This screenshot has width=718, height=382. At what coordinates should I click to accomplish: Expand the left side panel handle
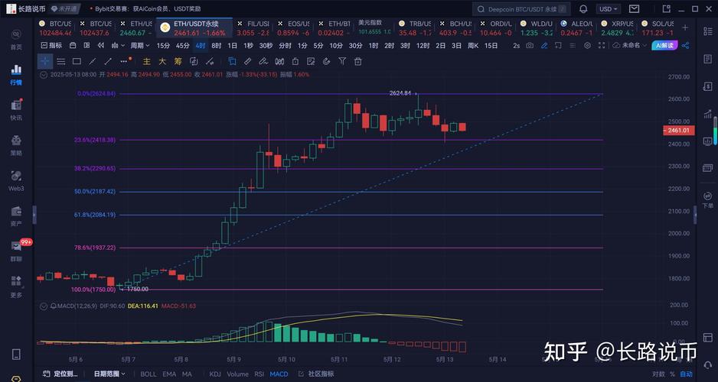coord(34,215)
